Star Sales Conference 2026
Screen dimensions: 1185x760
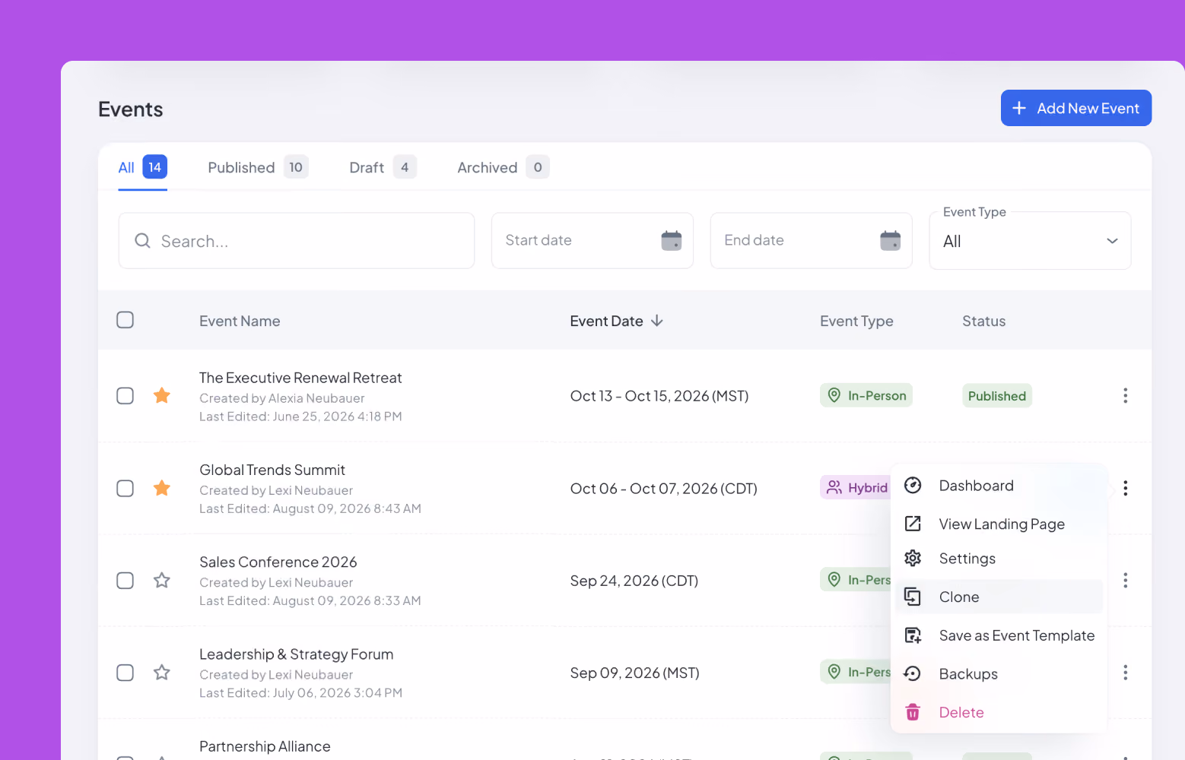(x=162, y=581)
